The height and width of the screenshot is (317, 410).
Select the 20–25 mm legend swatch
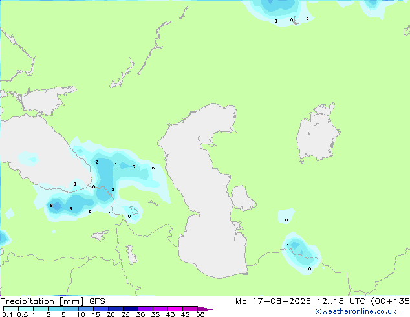[x=116, y=309]
